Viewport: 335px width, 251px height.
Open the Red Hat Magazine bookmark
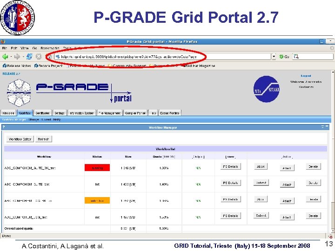coord(199,66)
